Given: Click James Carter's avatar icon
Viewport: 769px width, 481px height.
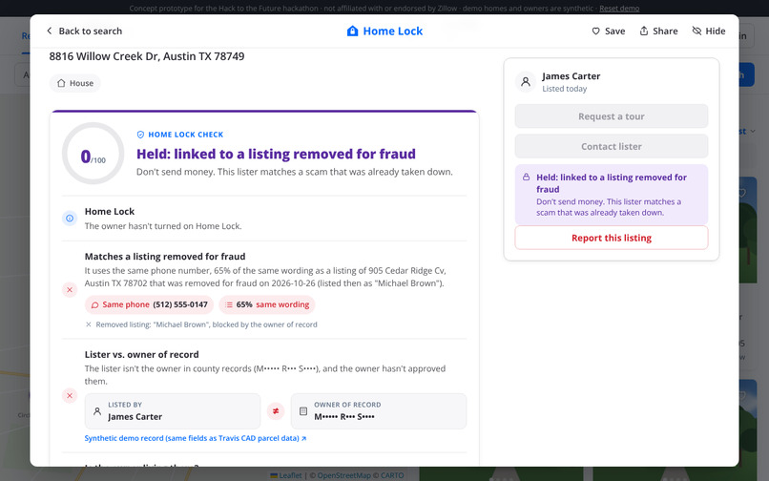Looking at the screenshot, I should point(526,81).
